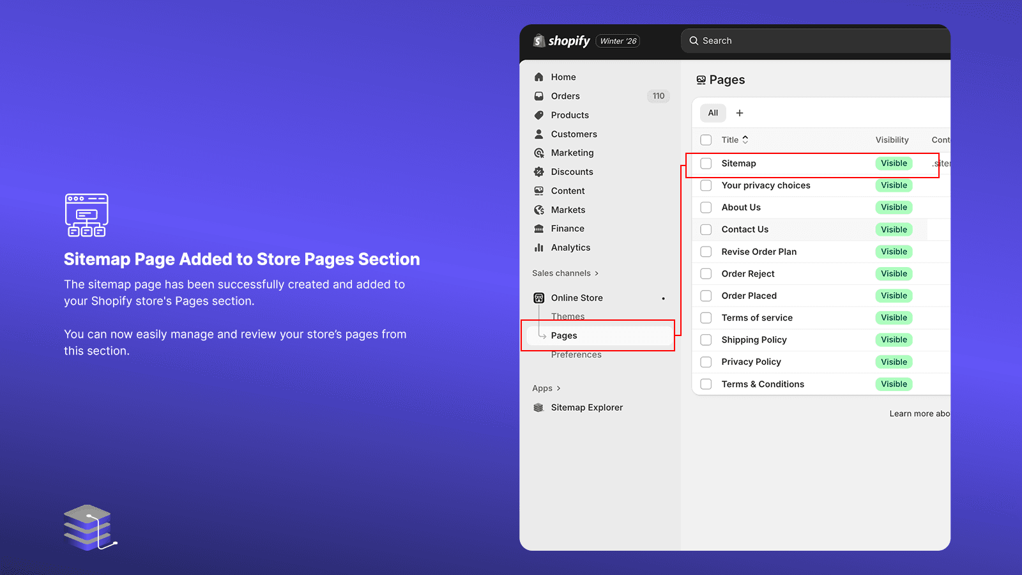Viewport: 1022px width, 575px height.
Task: Click the Marketing megaphone icon
Action: (x=540, y=153)
